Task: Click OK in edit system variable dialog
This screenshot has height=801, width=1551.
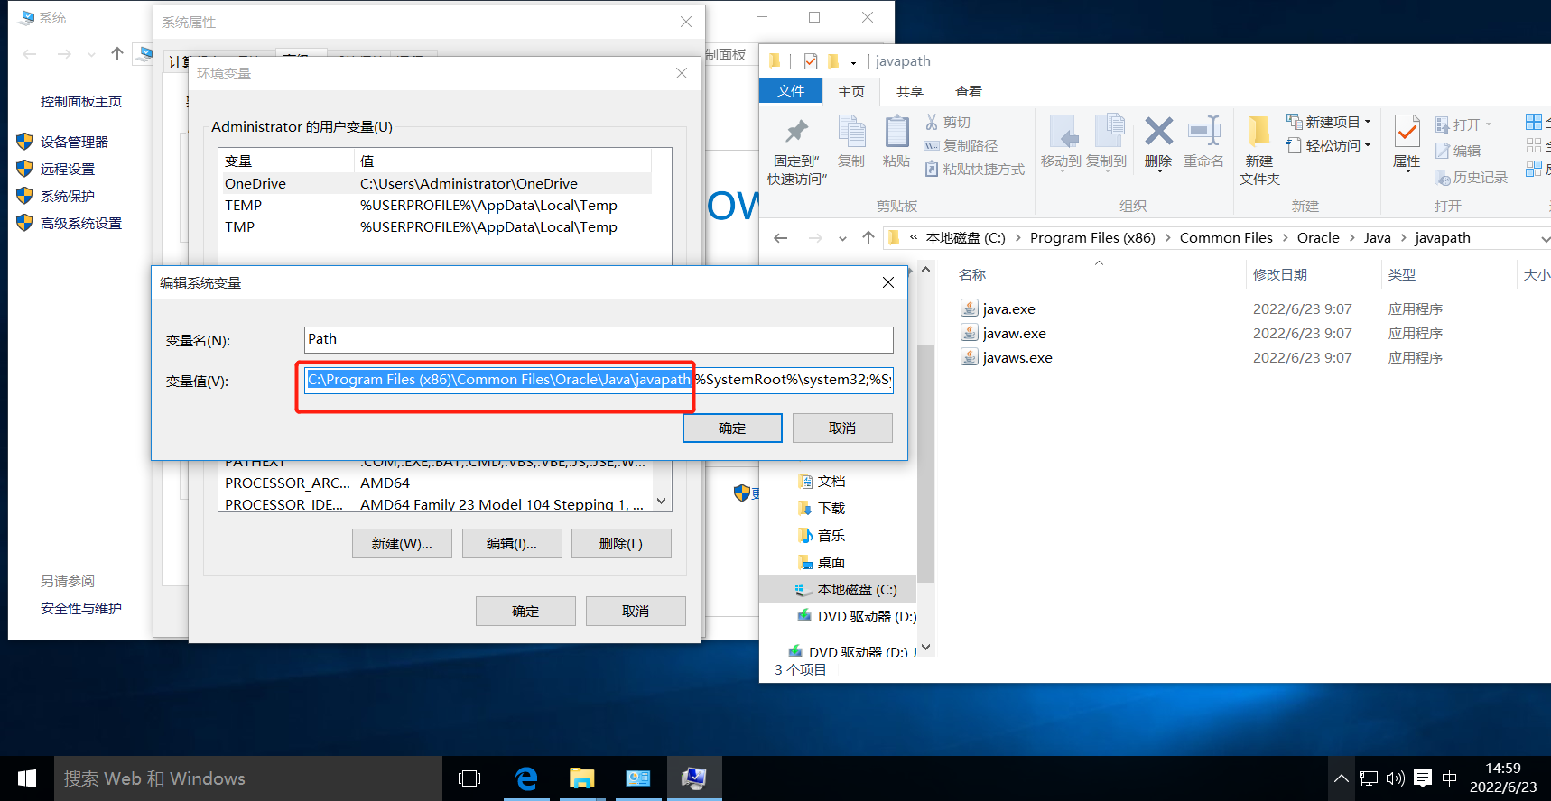Action: (x=732, y=428)
